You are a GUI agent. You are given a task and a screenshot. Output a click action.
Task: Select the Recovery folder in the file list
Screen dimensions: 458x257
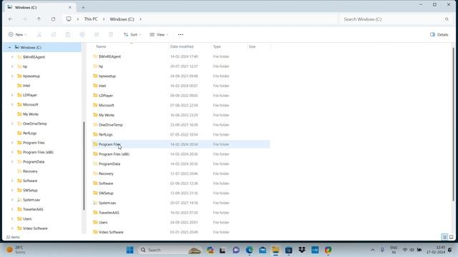(181, 173)
